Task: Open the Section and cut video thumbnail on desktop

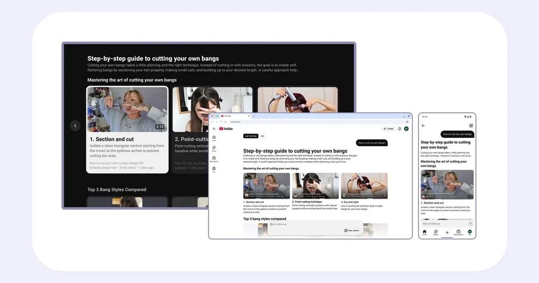Action: click(266, 186)
